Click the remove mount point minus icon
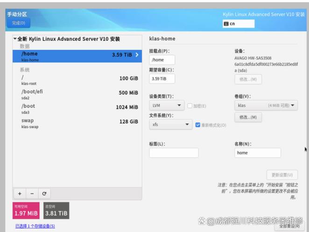 (x=32, y=194)
